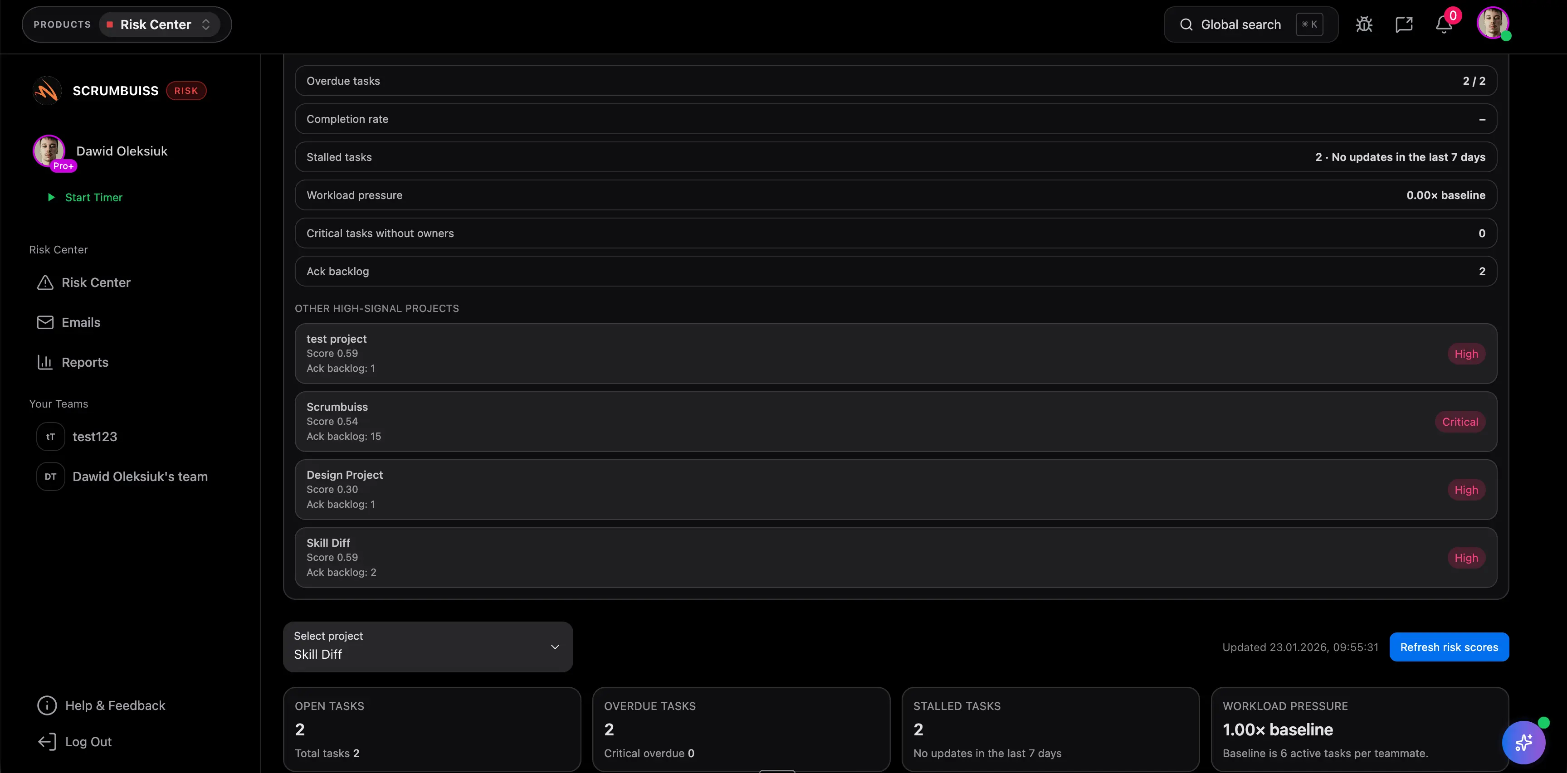Click the Help & Feedback info icon
The image size is (1567, 773).
point(47,705)
